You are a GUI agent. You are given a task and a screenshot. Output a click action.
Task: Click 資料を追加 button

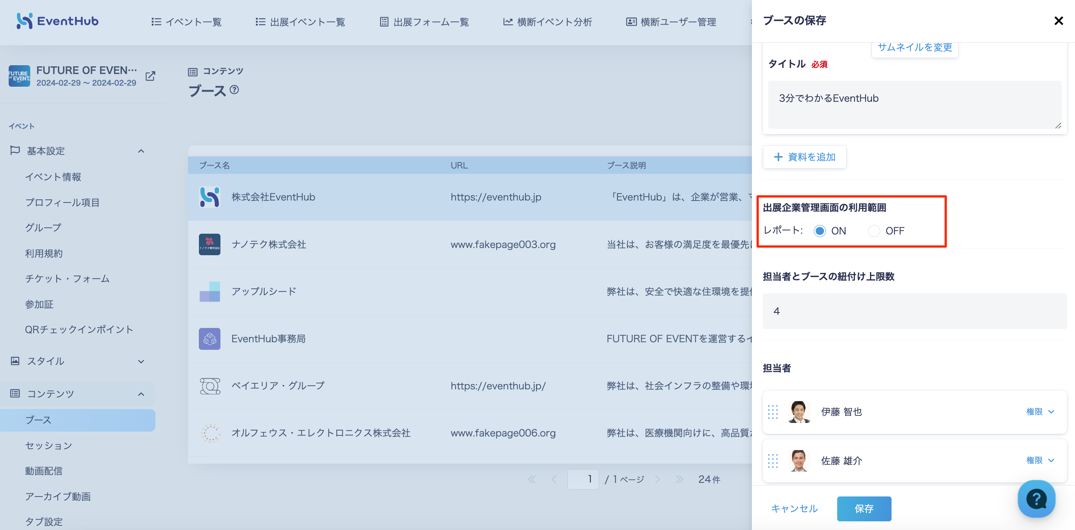pos(805,157)
